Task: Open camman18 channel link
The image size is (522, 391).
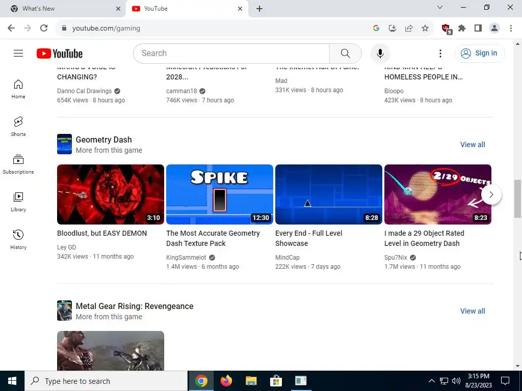Action: (181, 91)
